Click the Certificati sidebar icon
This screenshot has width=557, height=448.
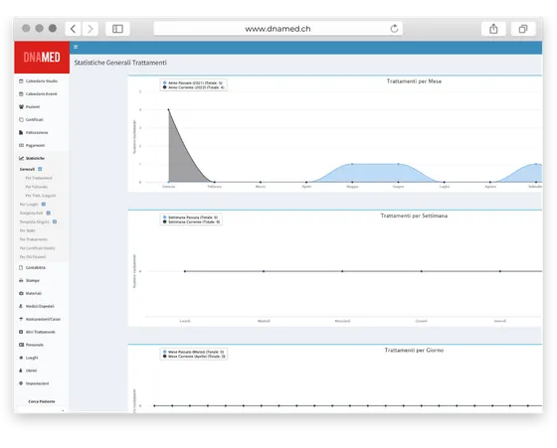point(21,119)
